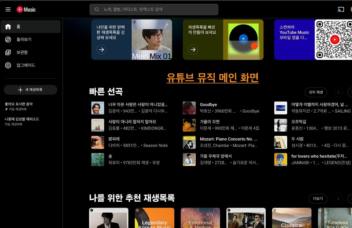Open the Goodbye song thumbnail by 박효신
352x228 pixels.
(189, 108)
